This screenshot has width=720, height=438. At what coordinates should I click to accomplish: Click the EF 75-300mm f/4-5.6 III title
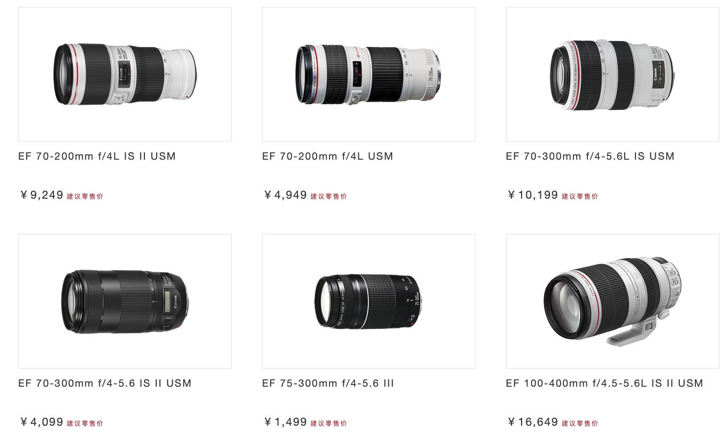[x=328, y=384]
